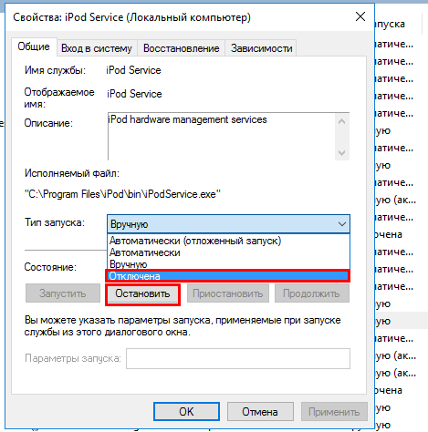This screenshot has height=432, width=428.
Task: Click description box scroll up arrow
Action: tap(342, 121)
